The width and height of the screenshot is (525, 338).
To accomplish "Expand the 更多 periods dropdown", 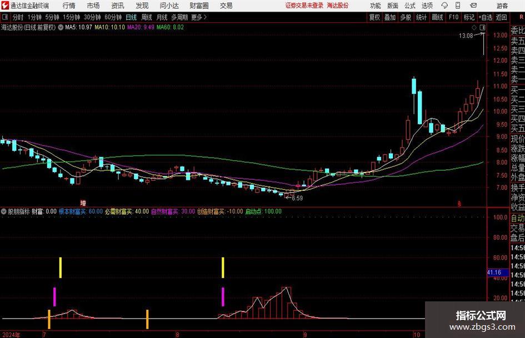I will (199, 17).
